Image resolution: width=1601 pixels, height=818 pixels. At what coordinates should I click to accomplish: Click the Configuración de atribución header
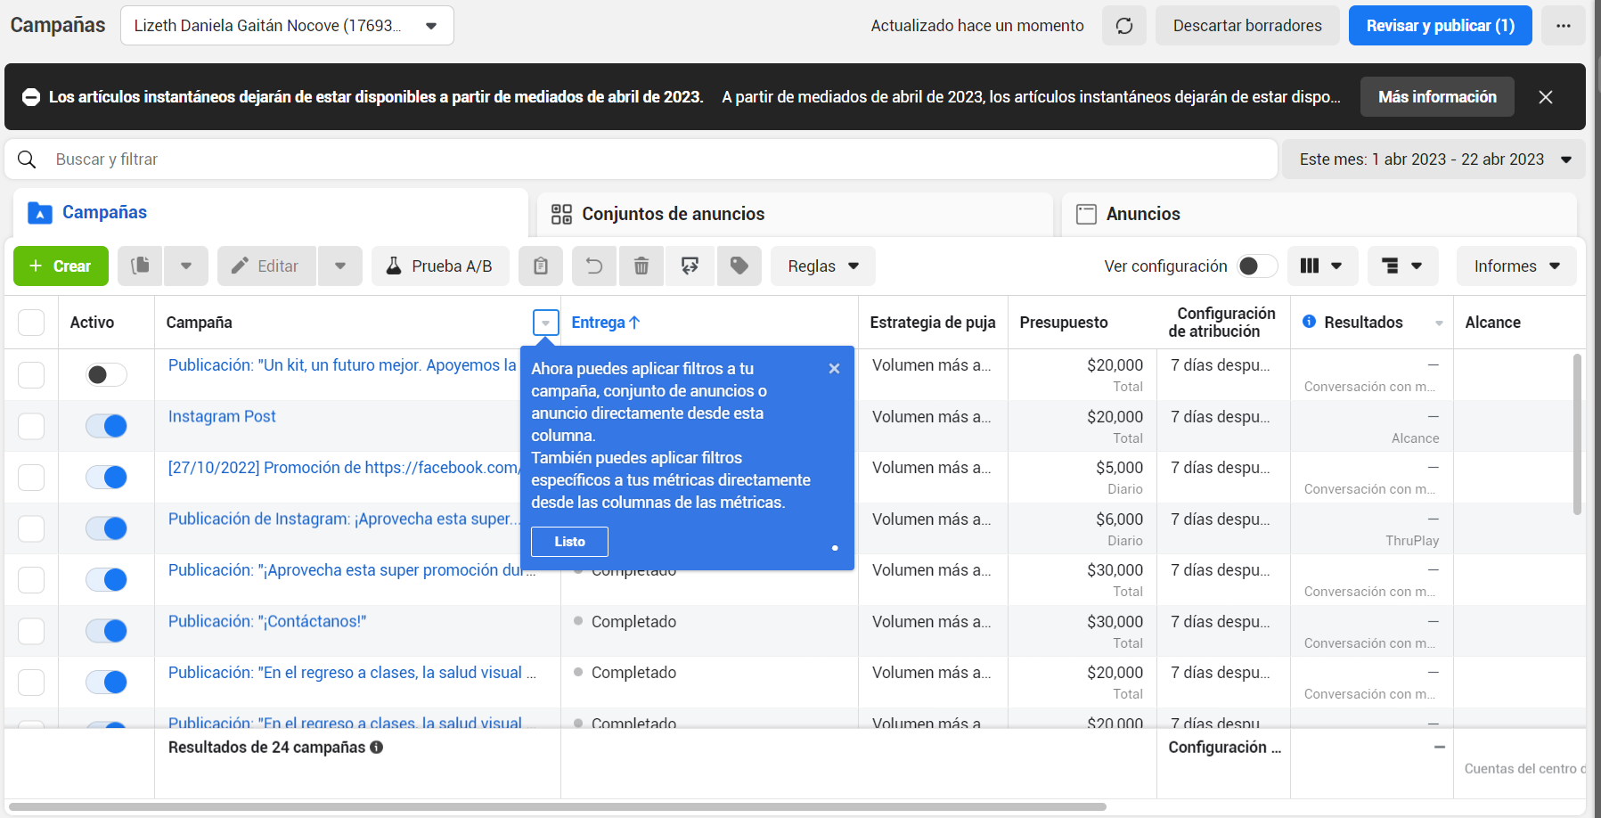click(1221, 323)
